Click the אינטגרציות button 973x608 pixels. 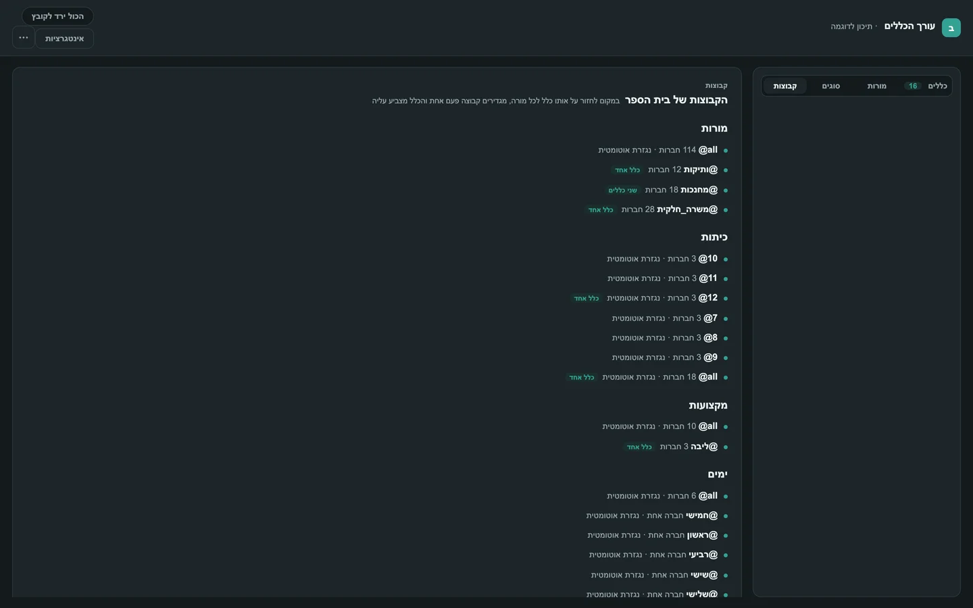(64, 39)
